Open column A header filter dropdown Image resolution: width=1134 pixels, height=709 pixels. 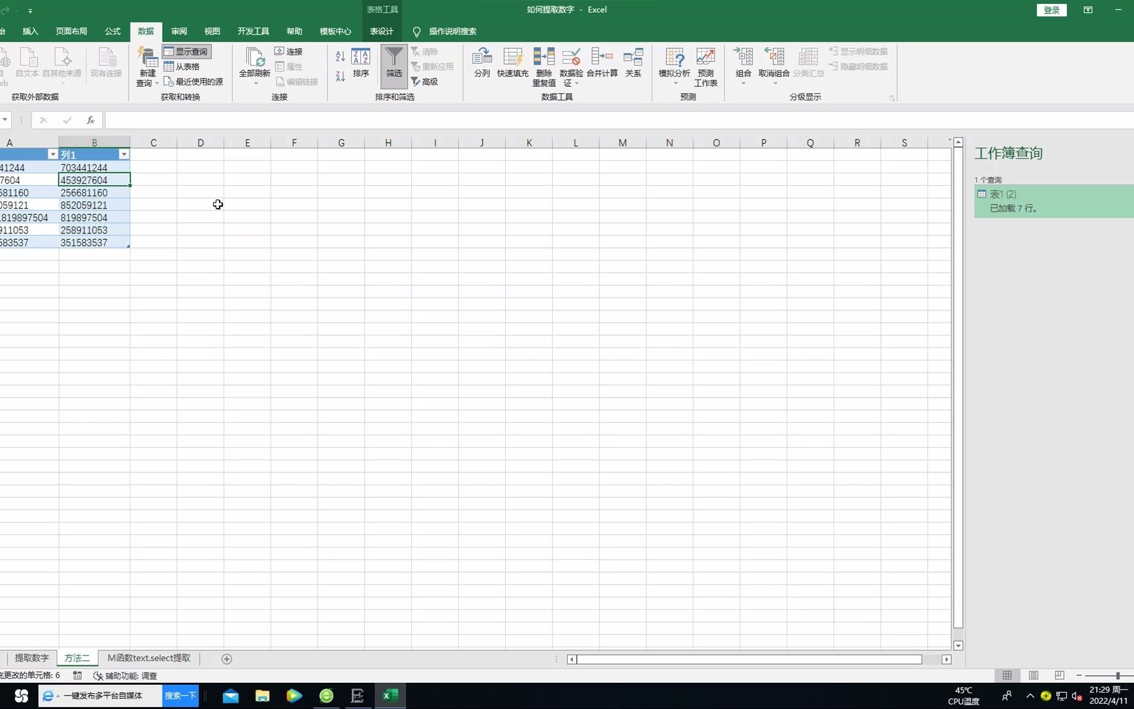tap(53, 154)
